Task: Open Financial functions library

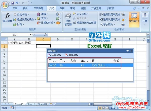Action: point(19,25)
